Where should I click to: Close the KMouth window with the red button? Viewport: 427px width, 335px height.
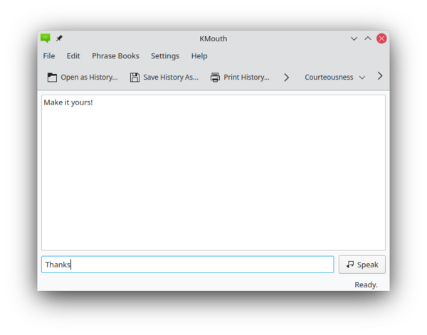(381, 38)
